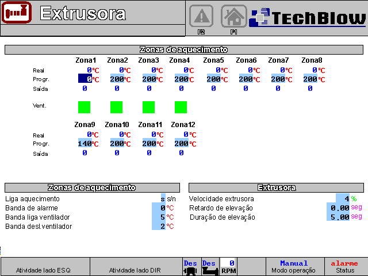Open the alarm warning page (F2)

pos(201,17)
